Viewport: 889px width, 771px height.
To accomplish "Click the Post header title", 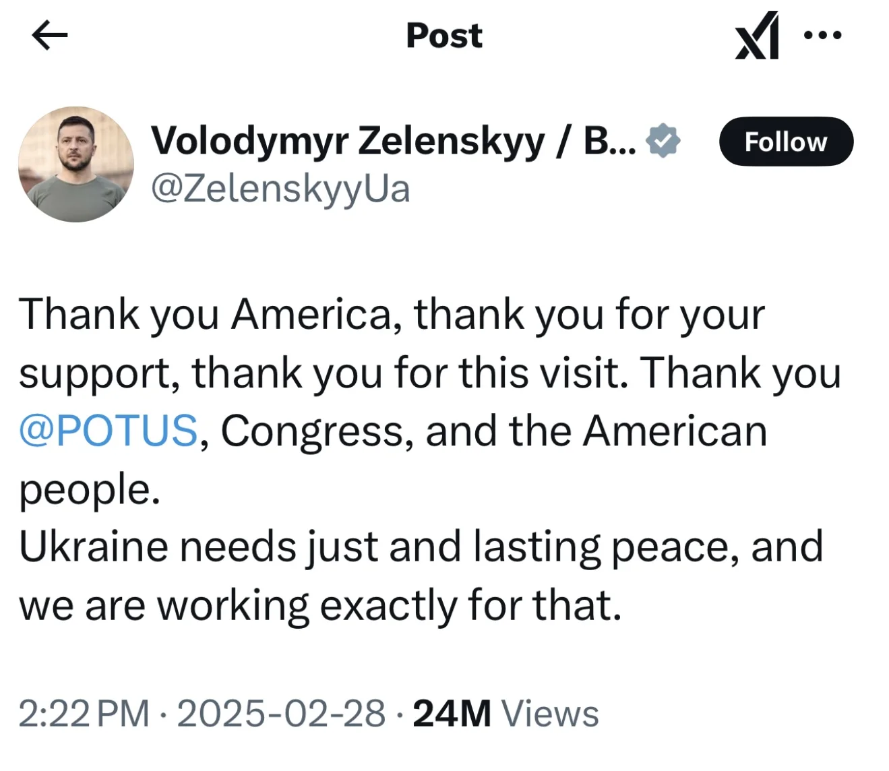I will tap(444, 35).
